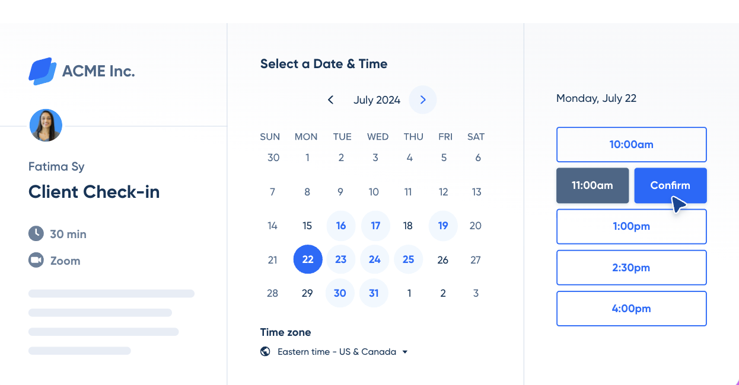Select July 25 from the calendar grid

(408, 259)
